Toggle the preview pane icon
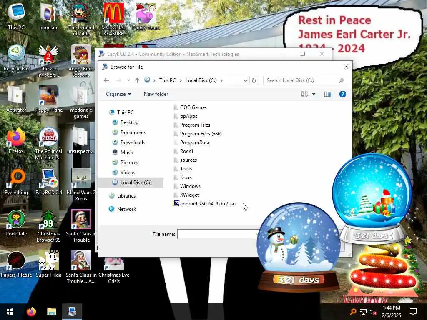Image resolution: width=427 pixels, height=320 pixels. 328,94
